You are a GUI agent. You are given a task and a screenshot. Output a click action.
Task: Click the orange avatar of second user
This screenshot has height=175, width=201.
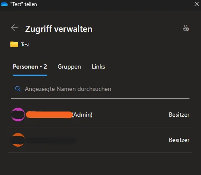click(x=18, y=140)
